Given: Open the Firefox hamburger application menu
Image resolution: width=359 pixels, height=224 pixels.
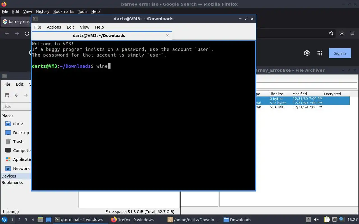Looking at the screenshot, I should [352, 33].
